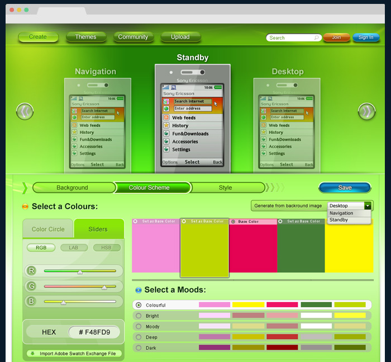Click the next phone arrow button
Screen dimensions: 391x362
[366, 111]
